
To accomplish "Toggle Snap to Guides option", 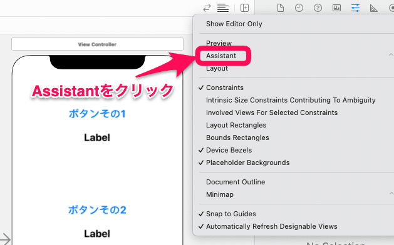I will click(x=231, y=214).
